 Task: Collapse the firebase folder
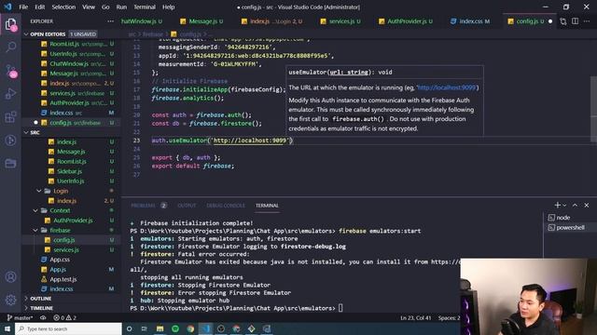coord(60,230)
